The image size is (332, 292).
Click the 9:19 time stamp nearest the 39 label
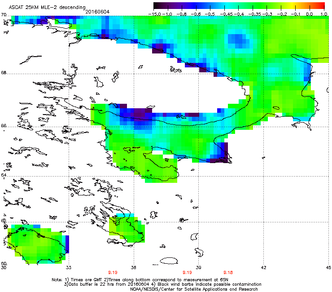(187, 273)
